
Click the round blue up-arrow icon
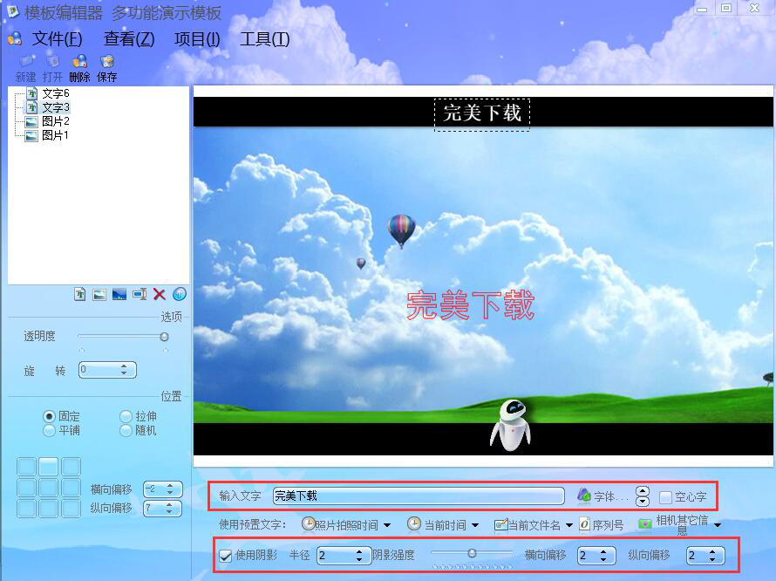[180, 294]
